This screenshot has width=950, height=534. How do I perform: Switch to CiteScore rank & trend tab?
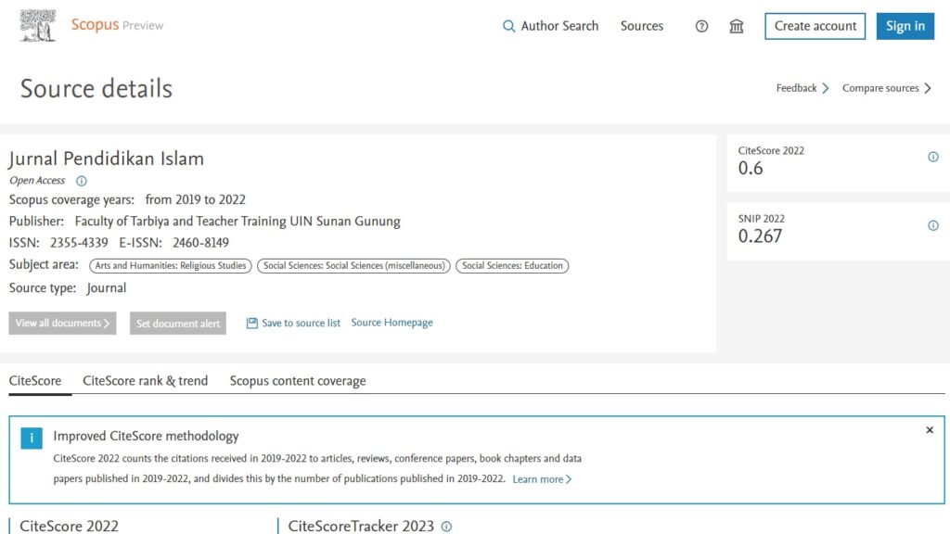146,381
